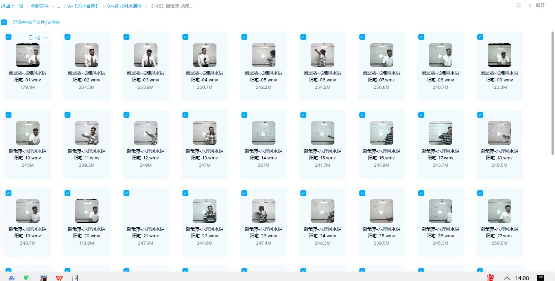The image size is (555, 281).
Task: Click the view-mode toggle icon beside 展开
Action: coord(519,6)
